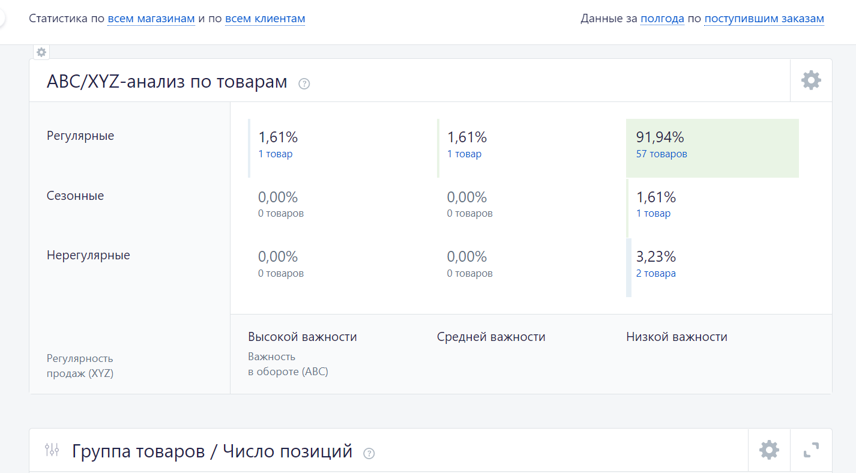Select the 91,94% highlighted cell
This screenshot has height=473, width=856.
(x=713, y=148)
